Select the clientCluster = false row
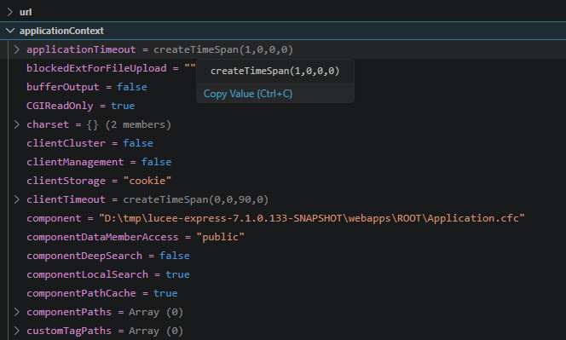The image size is (566, 340). click(283, 143)
